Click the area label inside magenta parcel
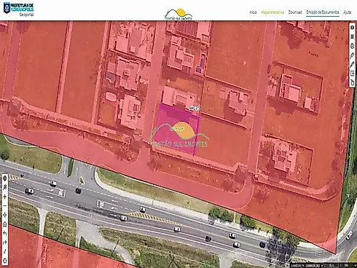Image resolution: width=357 pixels, height=268 pixels. (177, 129)
